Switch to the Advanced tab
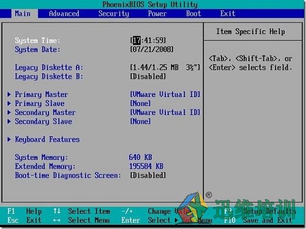 pyautogui.click(x=64, y=13)
